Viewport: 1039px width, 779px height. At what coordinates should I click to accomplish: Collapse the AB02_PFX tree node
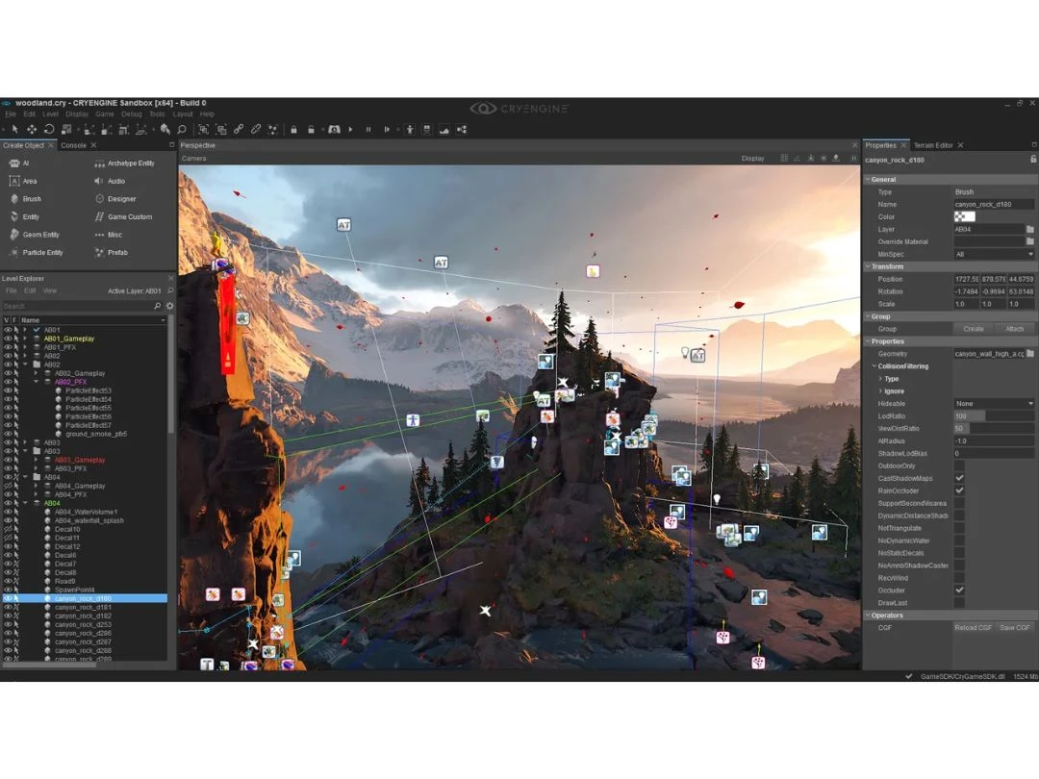(x=37, y=382)
